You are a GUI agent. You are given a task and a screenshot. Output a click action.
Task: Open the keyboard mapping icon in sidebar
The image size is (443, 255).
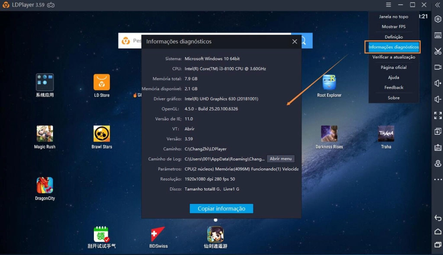[x=438, y=35]
